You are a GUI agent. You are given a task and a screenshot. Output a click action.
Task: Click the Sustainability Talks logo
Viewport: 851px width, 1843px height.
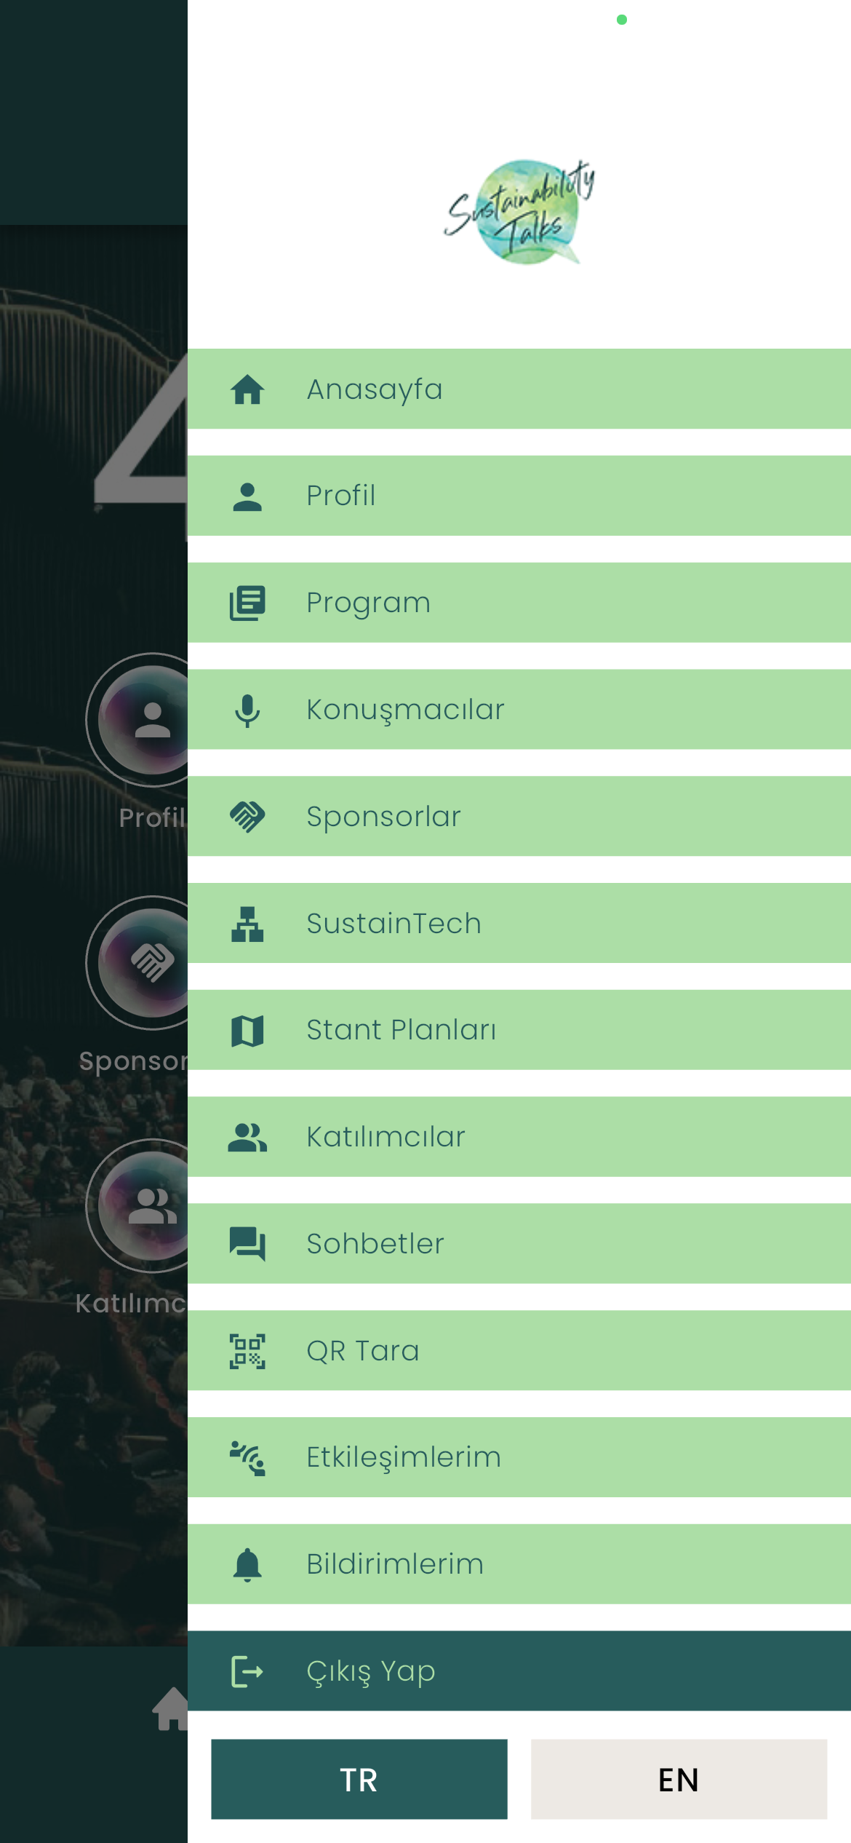tap(519, 211)
